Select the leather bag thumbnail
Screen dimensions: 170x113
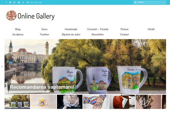[122, 102]
